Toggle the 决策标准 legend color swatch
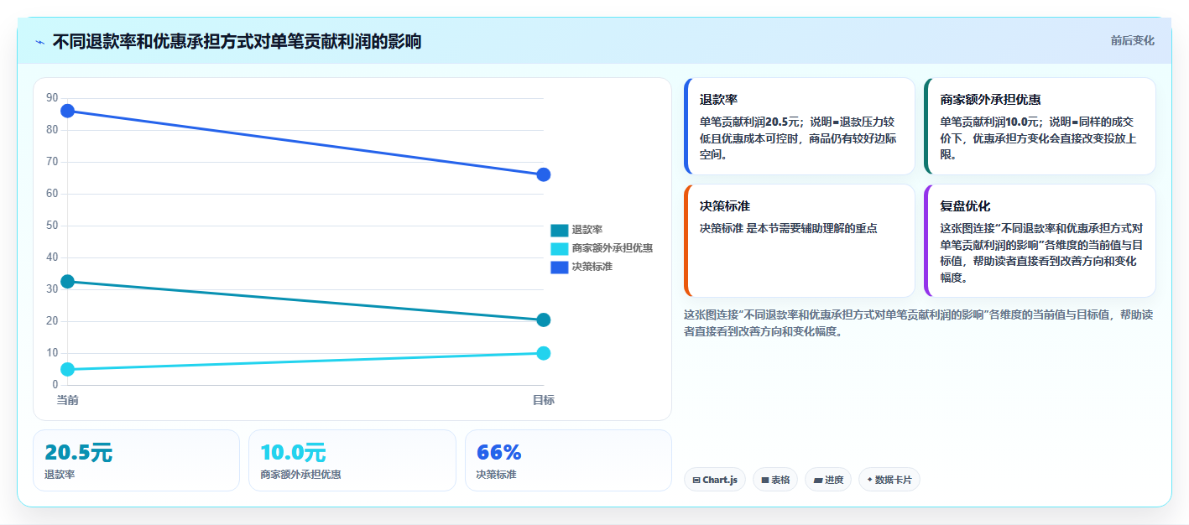This screenshot has width=1189, height=525. click(559, 267)
